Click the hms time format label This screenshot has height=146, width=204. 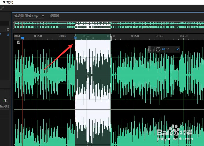click(x=17, y=36)
